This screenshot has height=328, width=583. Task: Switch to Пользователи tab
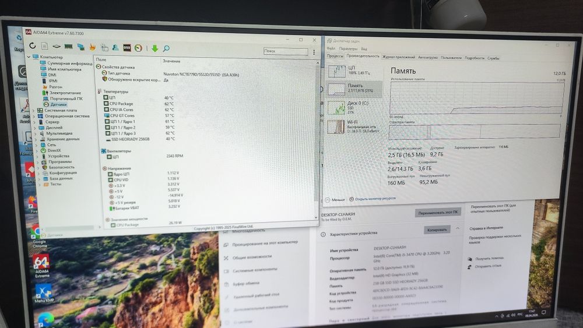[x=451, y=58]
